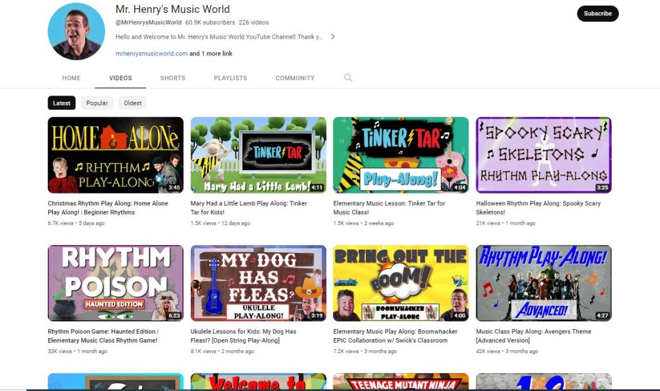Screen dimensions: 660x391
Task: Play the Spooky Scary Skeletons thumbnail
Action: click(x=543, y=155)
